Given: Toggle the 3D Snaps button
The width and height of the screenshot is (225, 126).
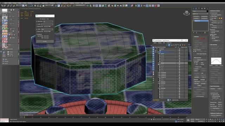Looking at the screenshot, I should [62, 6].
